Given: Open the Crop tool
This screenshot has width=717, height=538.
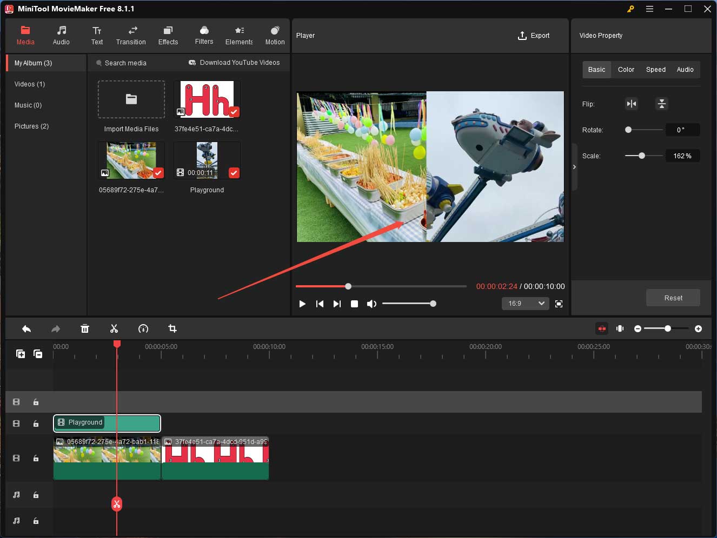Looking at the screenshot, I should (172, 328).
